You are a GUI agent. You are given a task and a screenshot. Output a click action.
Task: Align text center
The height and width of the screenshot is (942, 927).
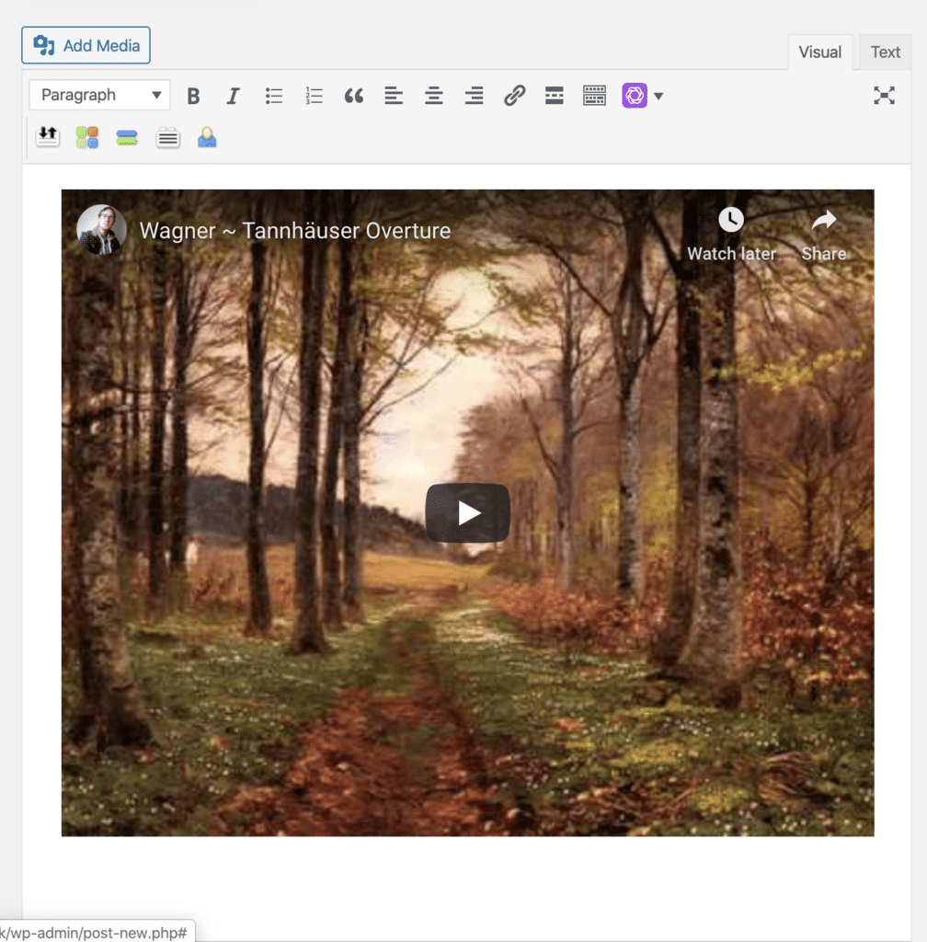click(x=434, y=96)
